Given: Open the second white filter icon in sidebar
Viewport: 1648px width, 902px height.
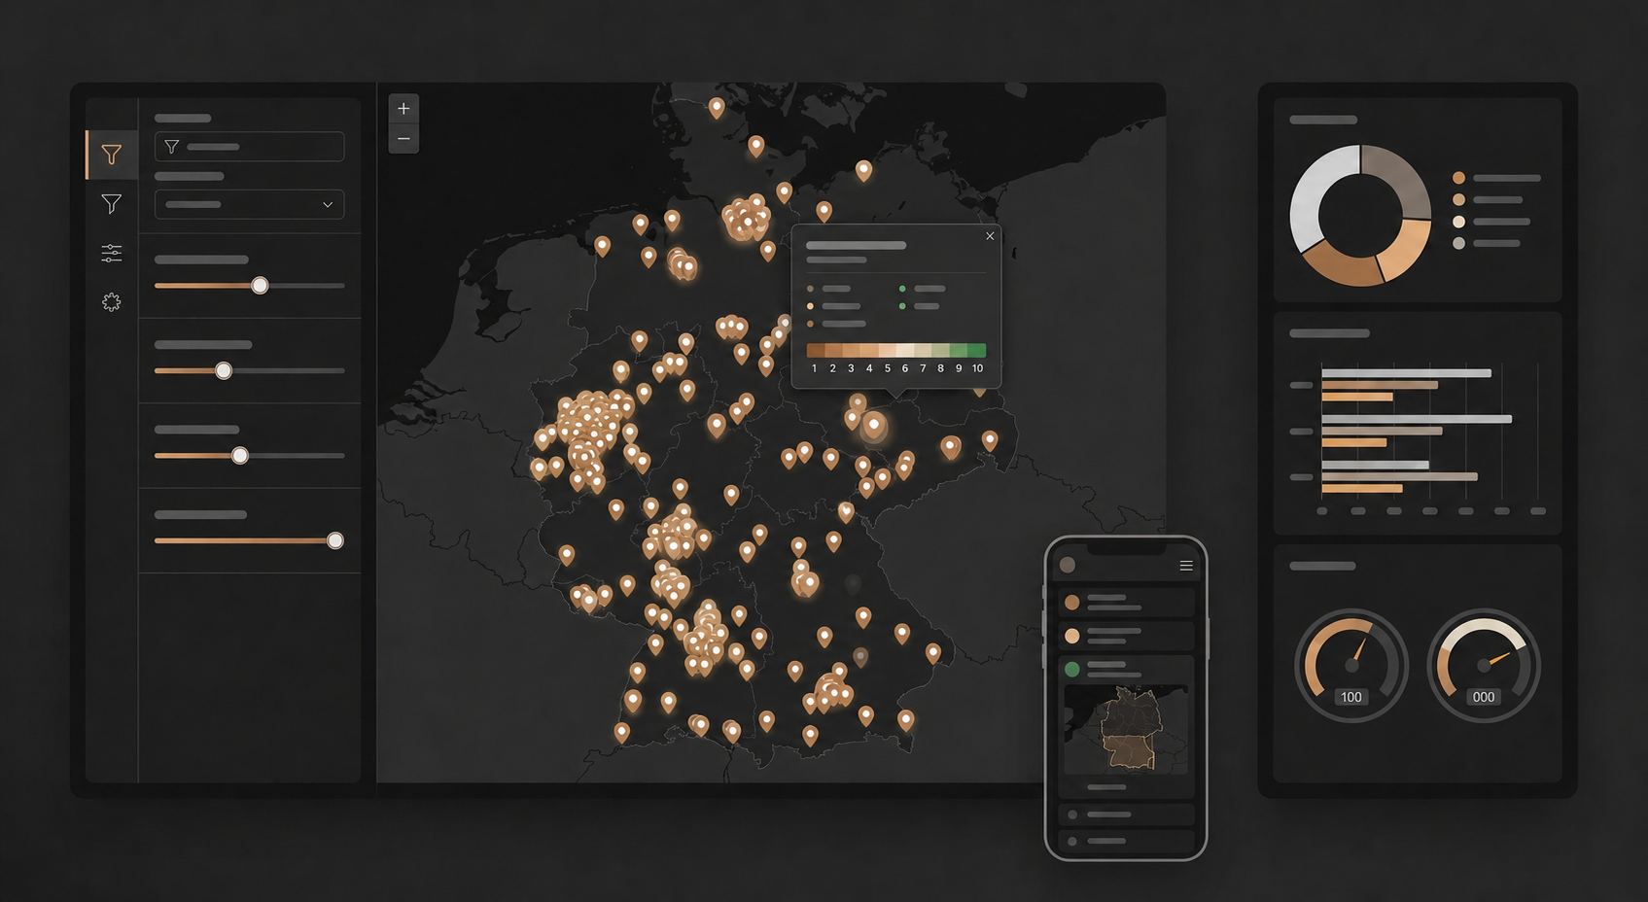Looking at the screenshot, I should (x=112, y=204).
